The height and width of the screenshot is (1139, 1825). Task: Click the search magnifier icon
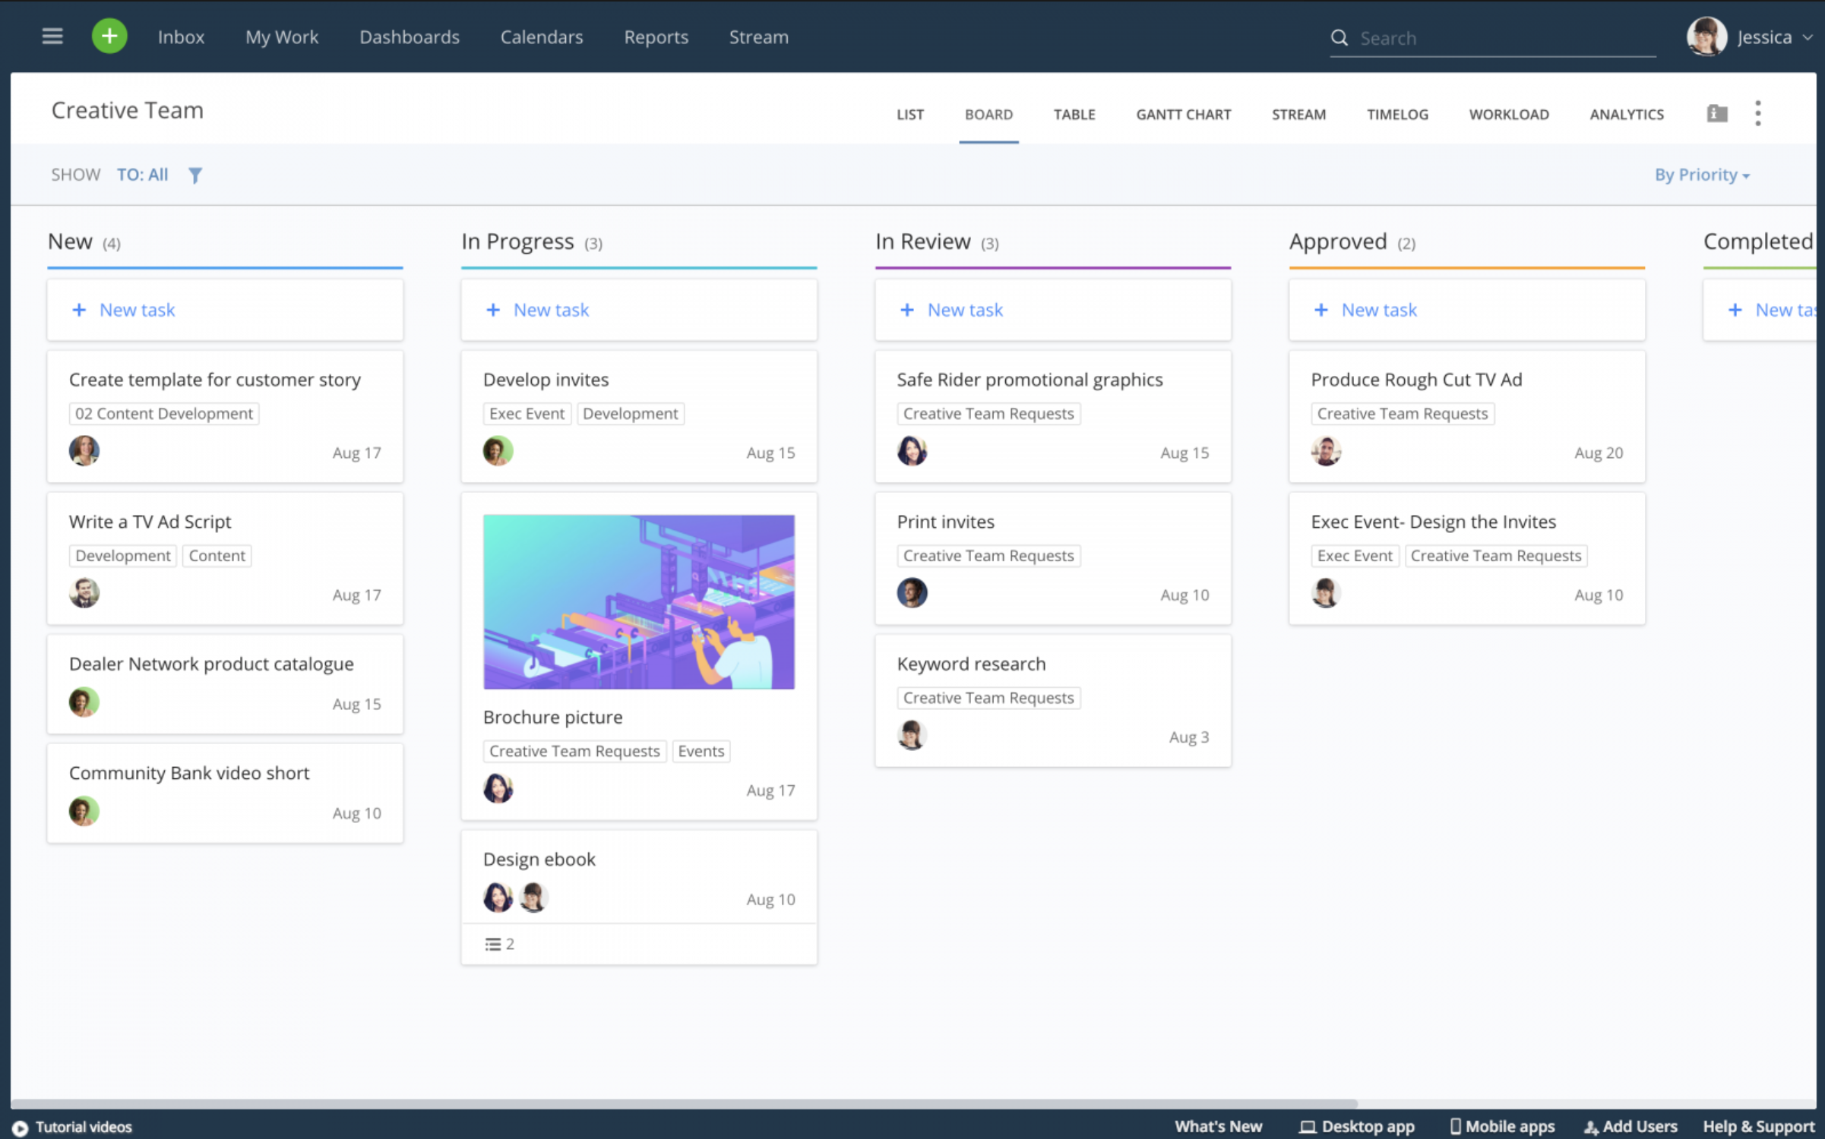[1339, 38]
